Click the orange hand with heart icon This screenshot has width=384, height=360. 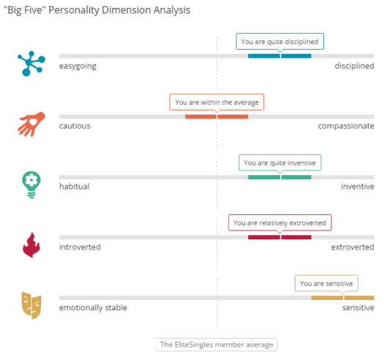31,124
